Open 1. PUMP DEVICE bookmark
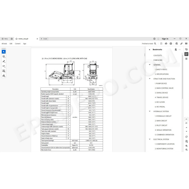Viewport: 189px width, 189px height. point(161,83)
